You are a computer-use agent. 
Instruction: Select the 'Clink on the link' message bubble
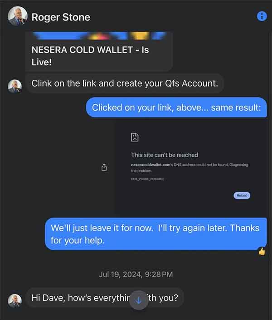[x=125, y=83]
